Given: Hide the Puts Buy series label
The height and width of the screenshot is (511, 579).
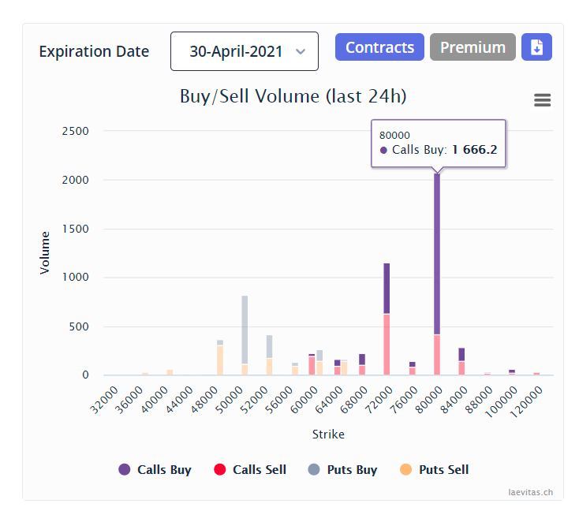Looking at the screenshot, I should 352,469.
